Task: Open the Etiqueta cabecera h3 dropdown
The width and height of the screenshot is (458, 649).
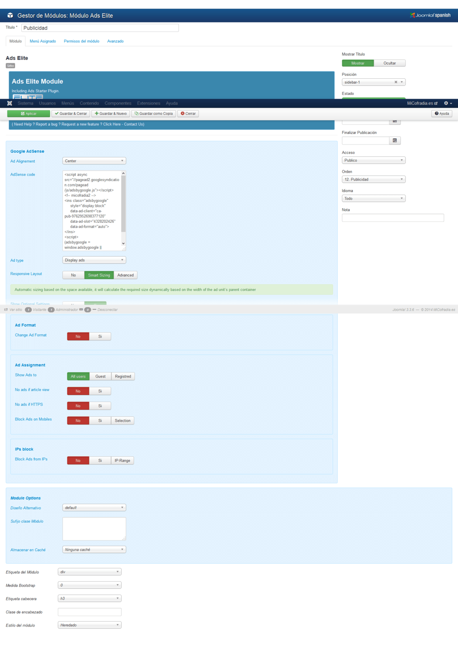Action: (x=90, y=599)
